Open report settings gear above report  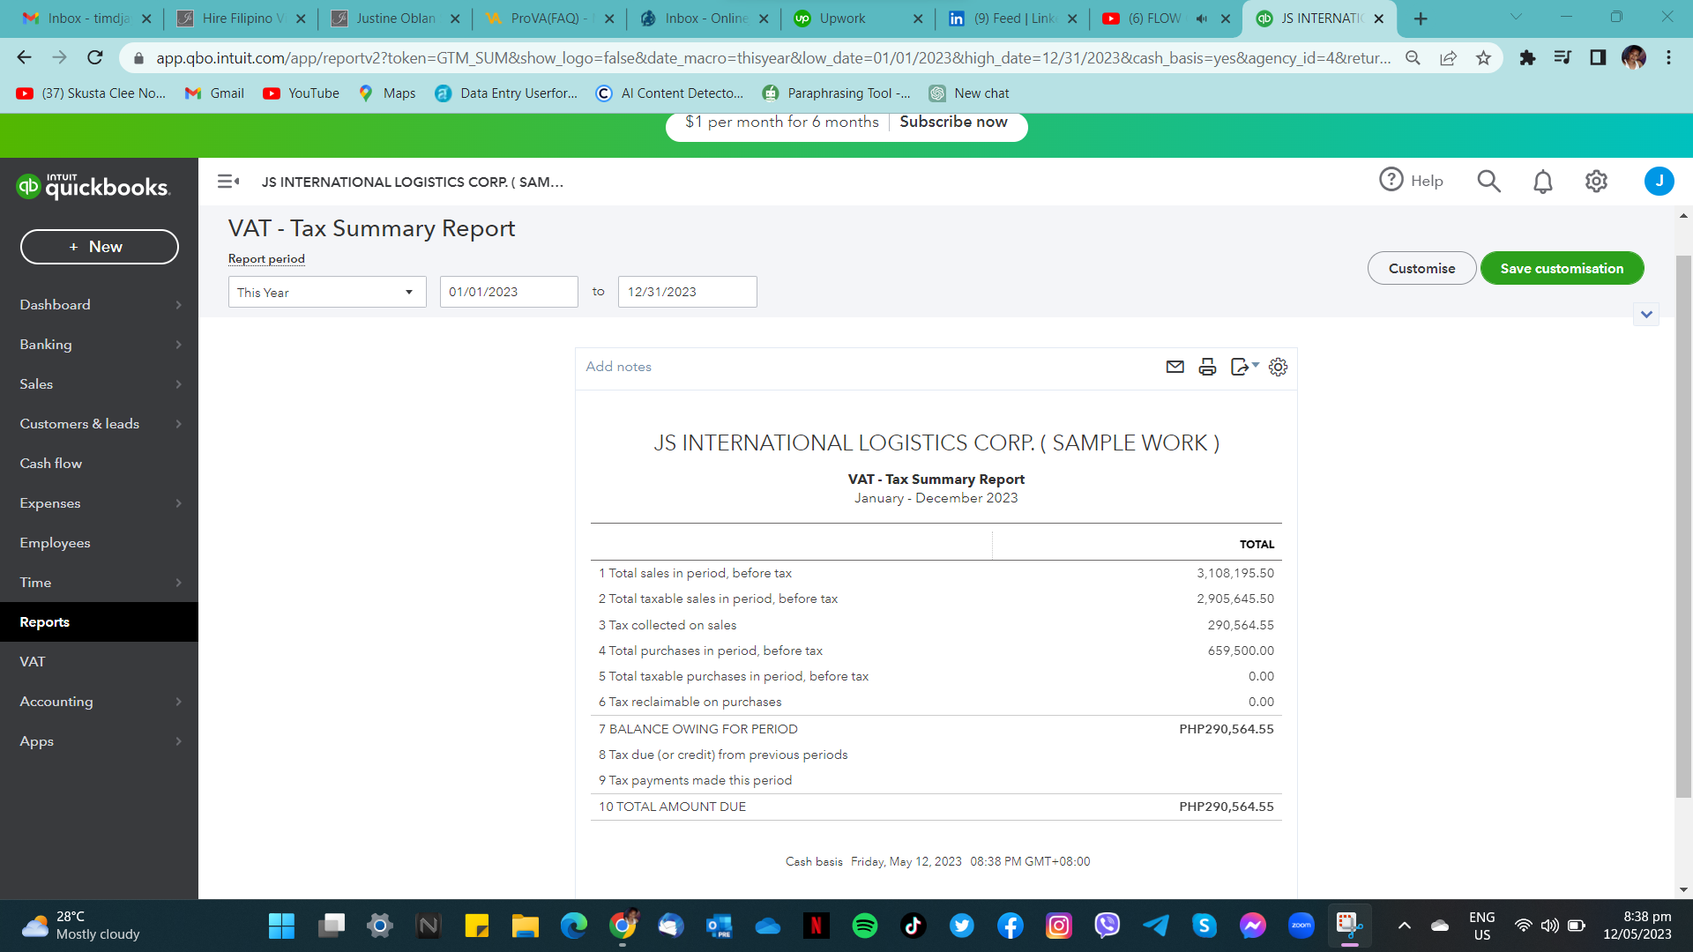[x=1278, y=367]
